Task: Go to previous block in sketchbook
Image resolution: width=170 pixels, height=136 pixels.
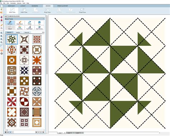Action: [39, 132]
